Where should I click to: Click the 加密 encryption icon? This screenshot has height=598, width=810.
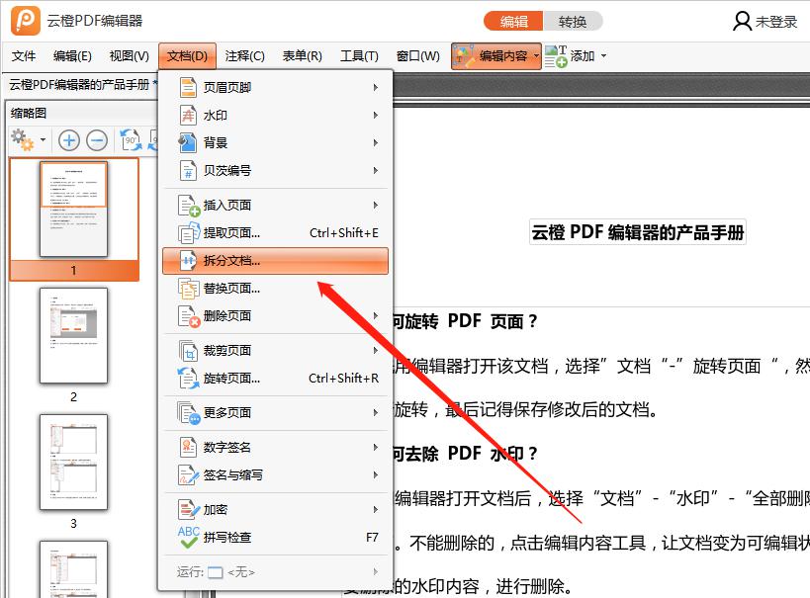(189, 509)
